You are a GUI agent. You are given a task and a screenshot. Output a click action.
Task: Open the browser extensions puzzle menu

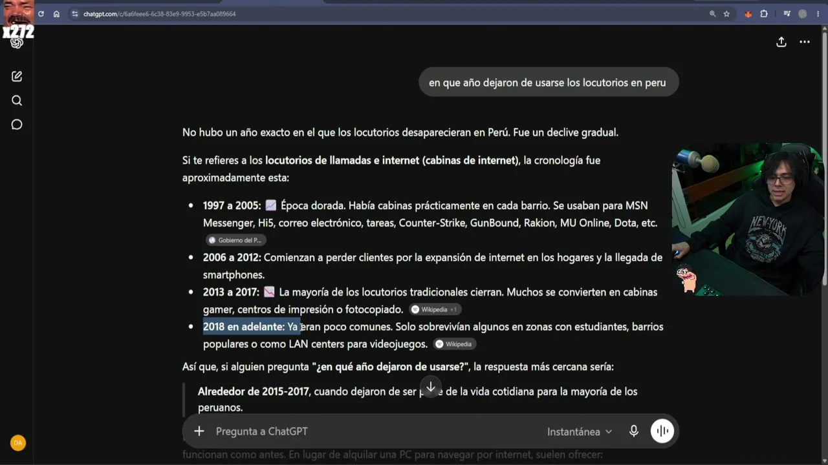click(764, 14)
